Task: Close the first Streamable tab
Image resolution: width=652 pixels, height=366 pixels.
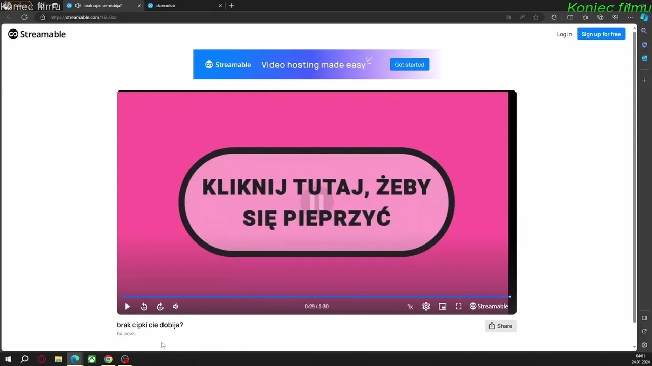Action: pyautogui.click(x=139, y=6)
